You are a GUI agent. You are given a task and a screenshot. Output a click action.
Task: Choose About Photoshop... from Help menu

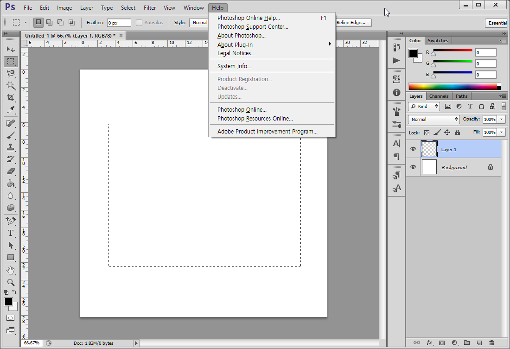coord(242,35)
